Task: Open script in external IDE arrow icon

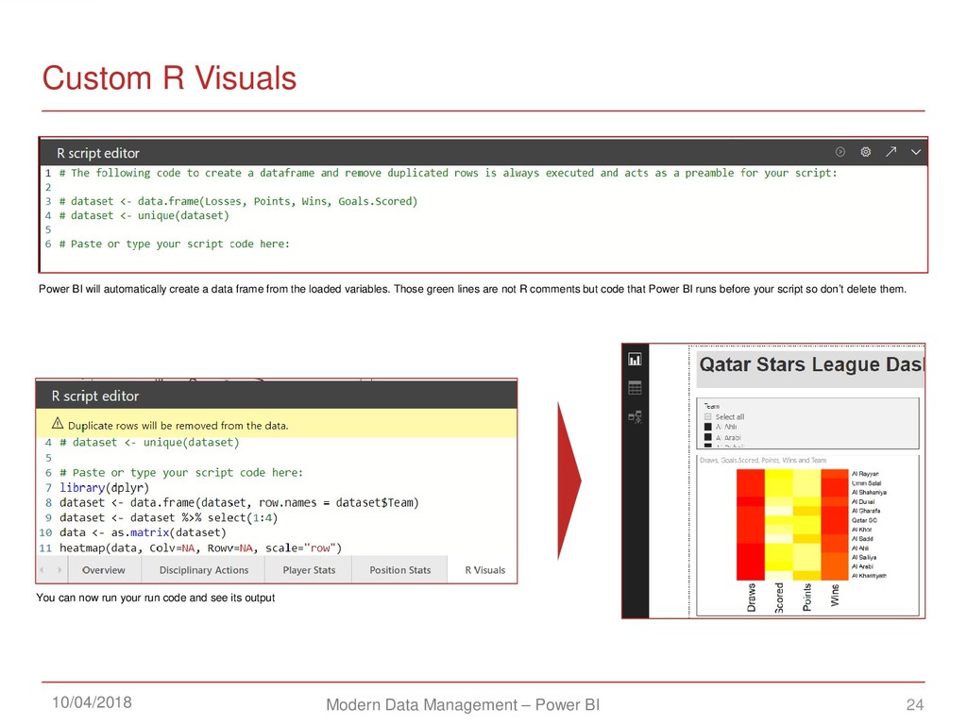Action: point(891,152)
